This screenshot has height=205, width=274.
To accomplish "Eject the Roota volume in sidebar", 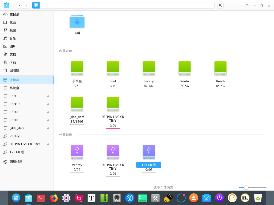I will 48,112.
